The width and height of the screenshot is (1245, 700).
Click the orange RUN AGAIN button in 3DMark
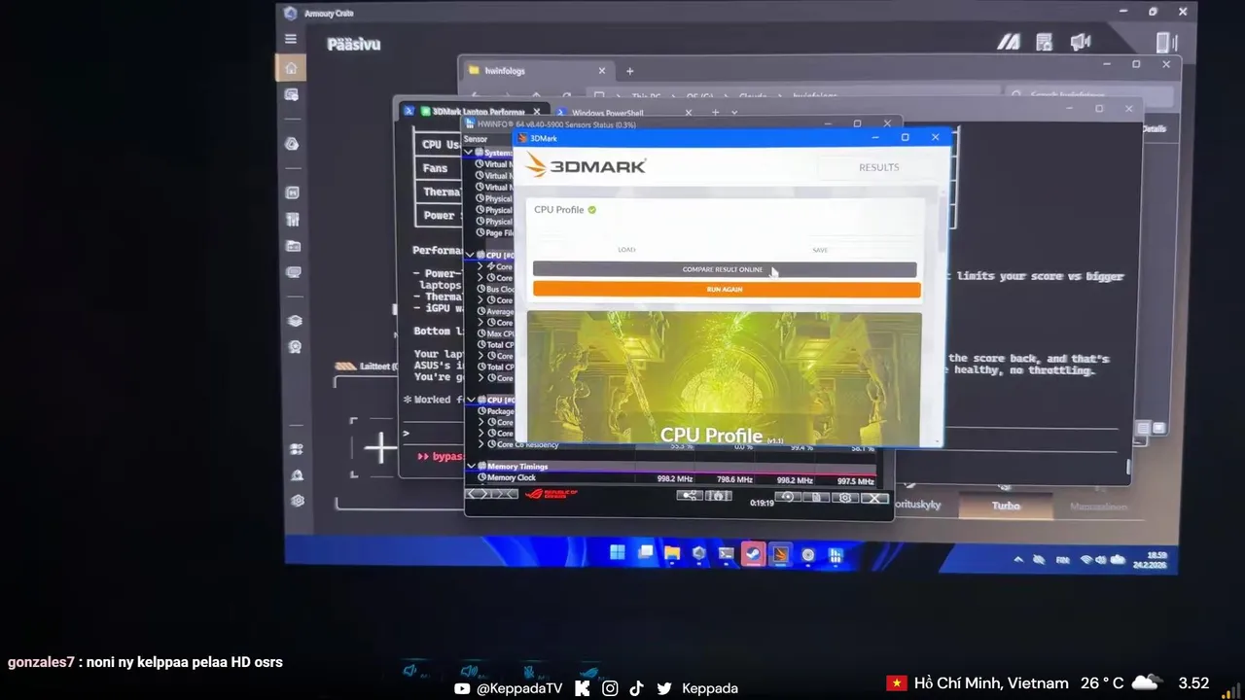tap(726, 289)
